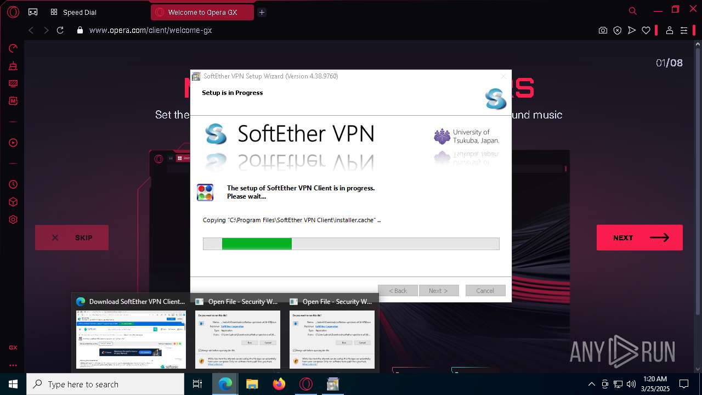This screenshot has height=395, width=702.
Task: Open the Player icon in sidebar
Action: (13, 143)
